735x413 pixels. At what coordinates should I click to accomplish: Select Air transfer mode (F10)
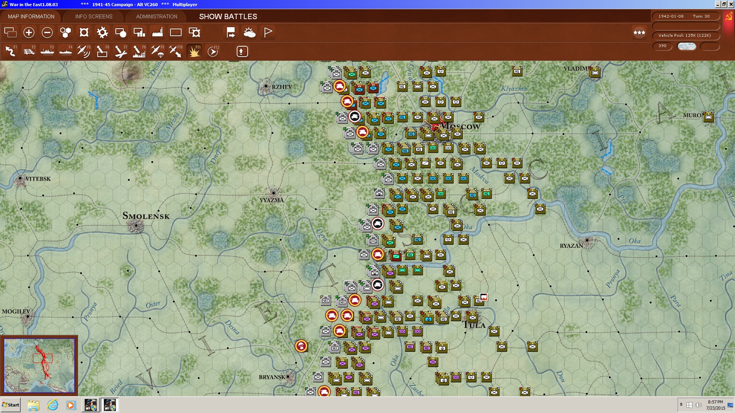tap(176, 51)
